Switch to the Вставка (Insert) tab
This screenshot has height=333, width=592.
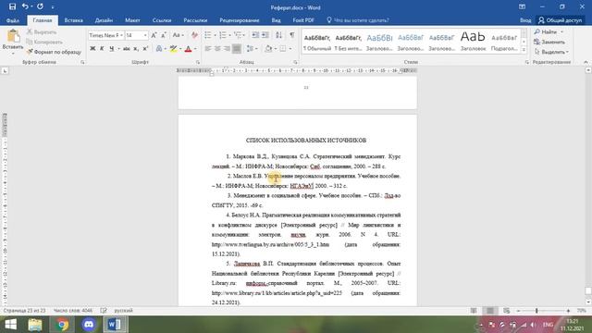tap(74, 20)
